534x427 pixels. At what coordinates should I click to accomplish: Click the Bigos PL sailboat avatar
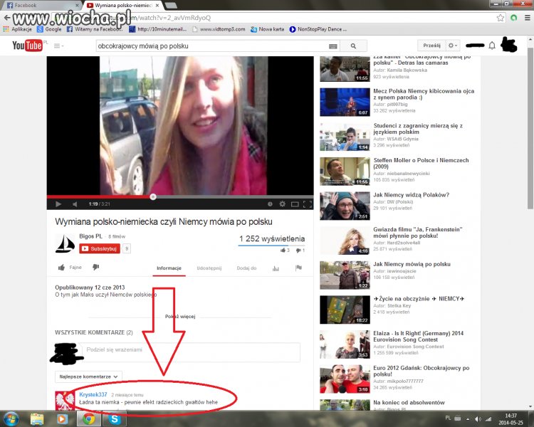point(65,243)
